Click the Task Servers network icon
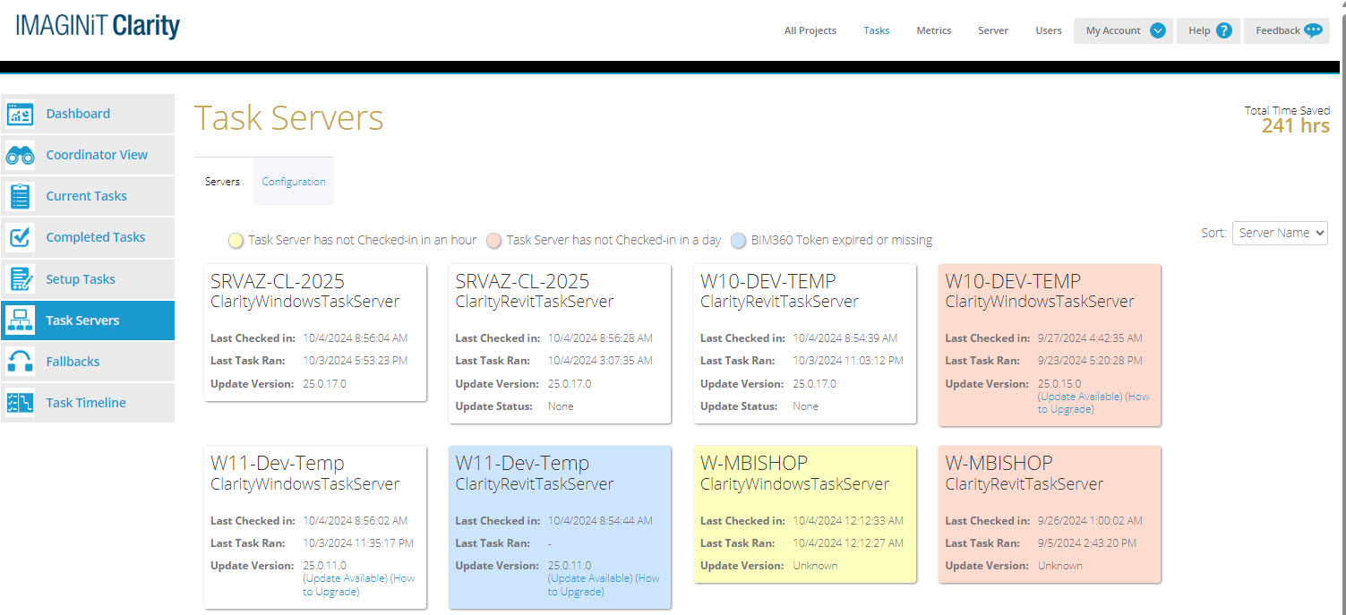Viewport: 1346px width, 615px height. coord(20,320)
